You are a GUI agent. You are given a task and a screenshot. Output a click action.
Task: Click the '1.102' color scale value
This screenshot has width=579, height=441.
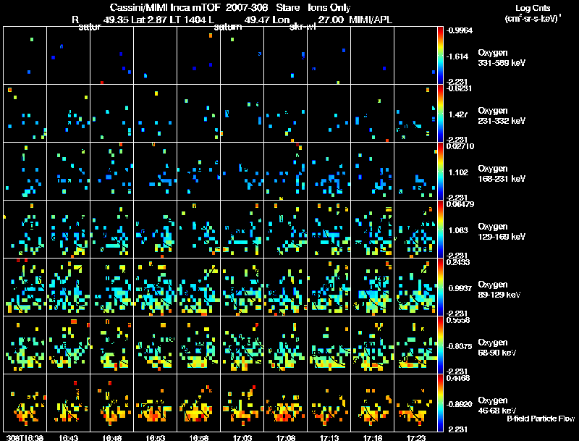click(x=458, y=172)
